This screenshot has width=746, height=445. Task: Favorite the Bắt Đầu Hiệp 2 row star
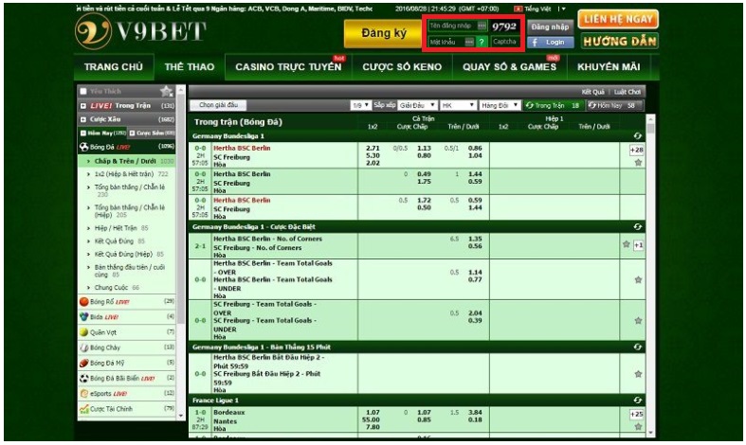(638, 374)
